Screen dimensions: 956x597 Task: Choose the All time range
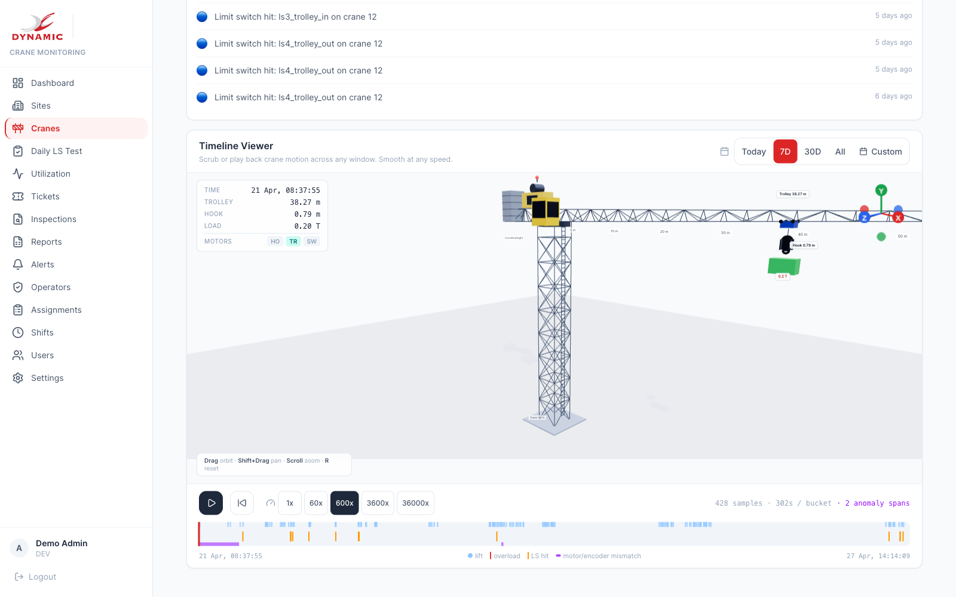tap(840, 152)
